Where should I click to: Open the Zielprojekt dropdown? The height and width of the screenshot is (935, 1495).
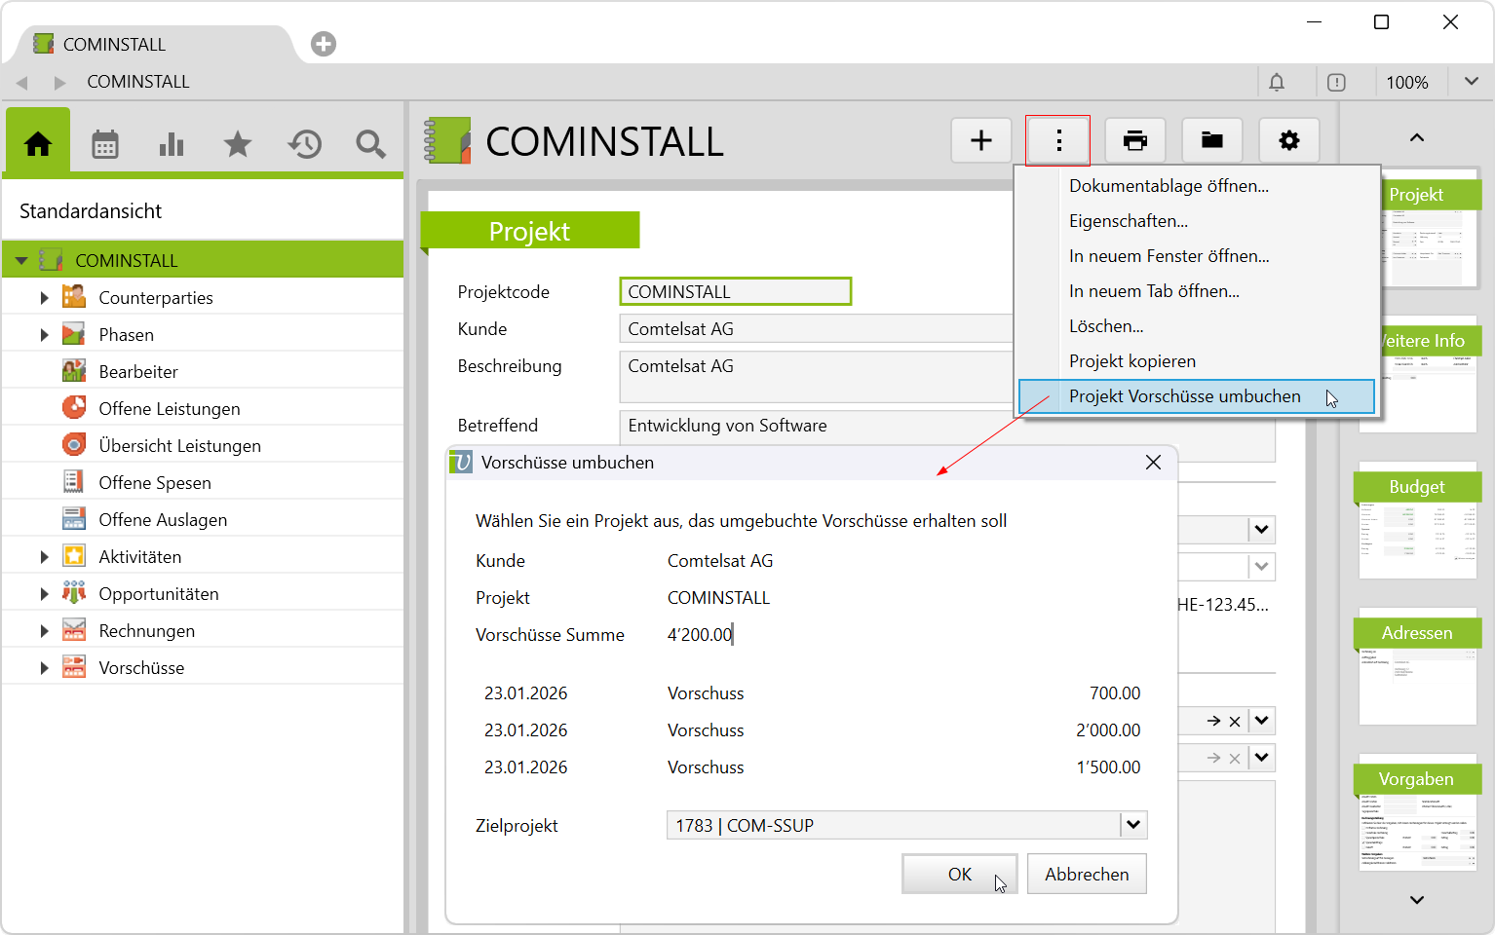[x=1132, y=825]
